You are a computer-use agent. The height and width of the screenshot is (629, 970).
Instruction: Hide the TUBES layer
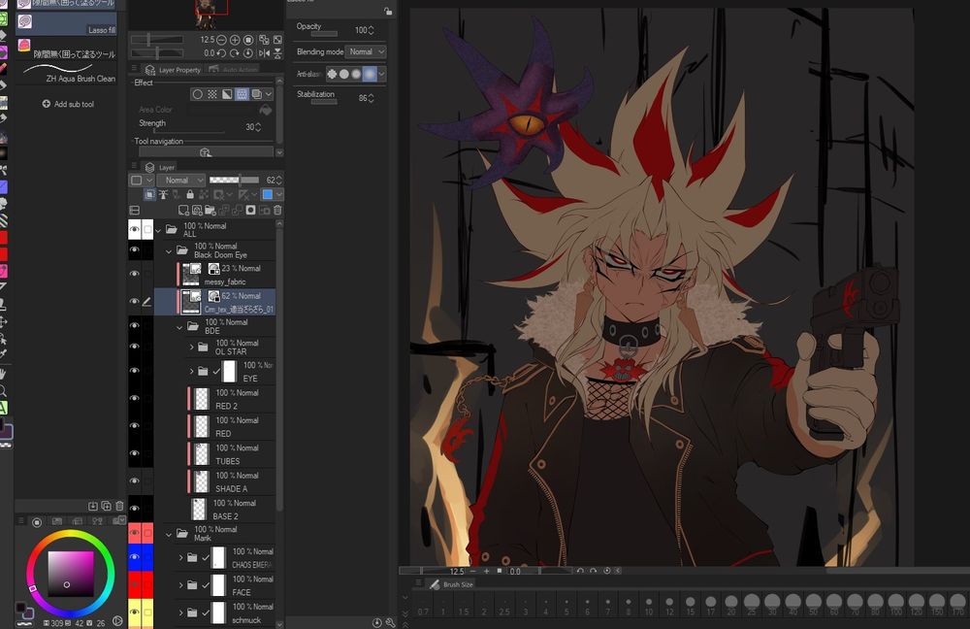pos(134,453)
